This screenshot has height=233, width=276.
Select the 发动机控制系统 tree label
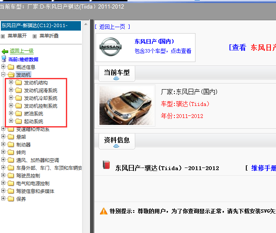pyautogui.click(x=40, y=106)
